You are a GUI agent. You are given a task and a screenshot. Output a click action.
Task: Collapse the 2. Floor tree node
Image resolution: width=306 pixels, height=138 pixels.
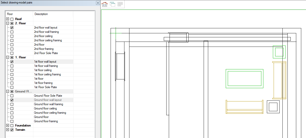[x=8, y=23]
